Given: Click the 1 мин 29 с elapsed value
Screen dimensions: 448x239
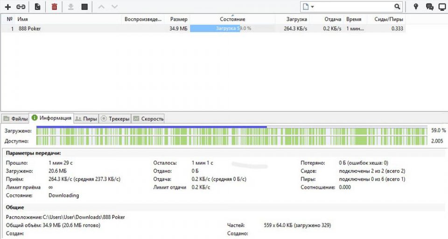Looking at the screenshot, I should tap(61, 163).
